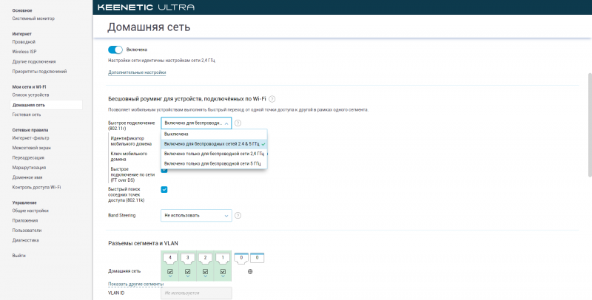
Task: Click 'Идентификатор мобильного домена' label
Action: pos(131,141)
